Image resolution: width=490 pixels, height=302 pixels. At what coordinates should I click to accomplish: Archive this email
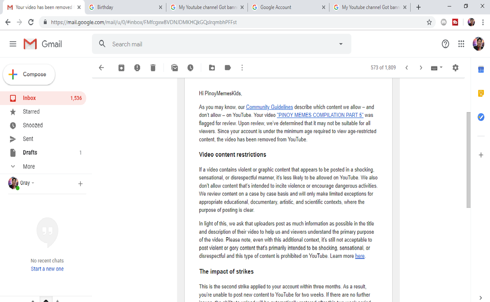[x=121, y=68]
